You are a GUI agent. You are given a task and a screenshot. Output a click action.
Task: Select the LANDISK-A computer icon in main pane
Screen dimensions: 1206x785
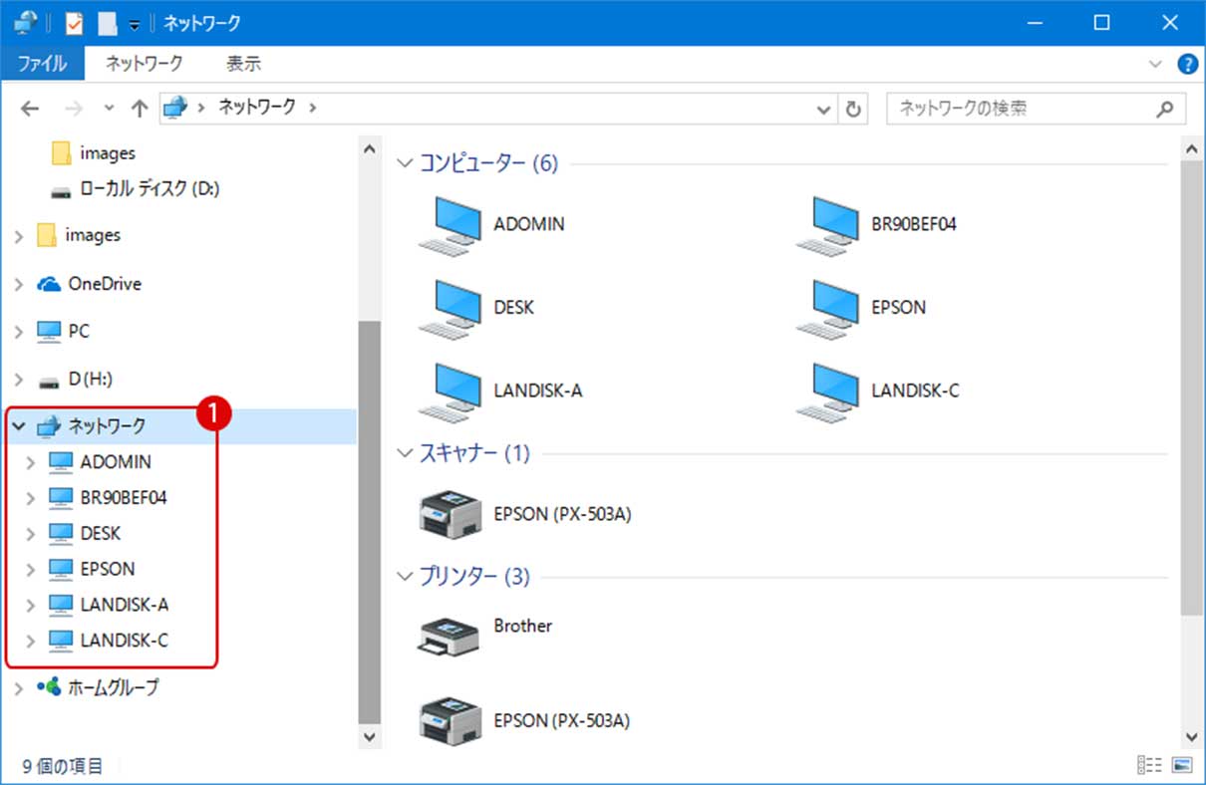[452, 392]
